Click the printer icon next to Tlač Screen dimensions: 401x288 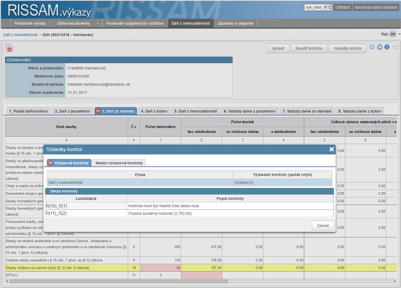pyautogui.click(x=393, y=34)
